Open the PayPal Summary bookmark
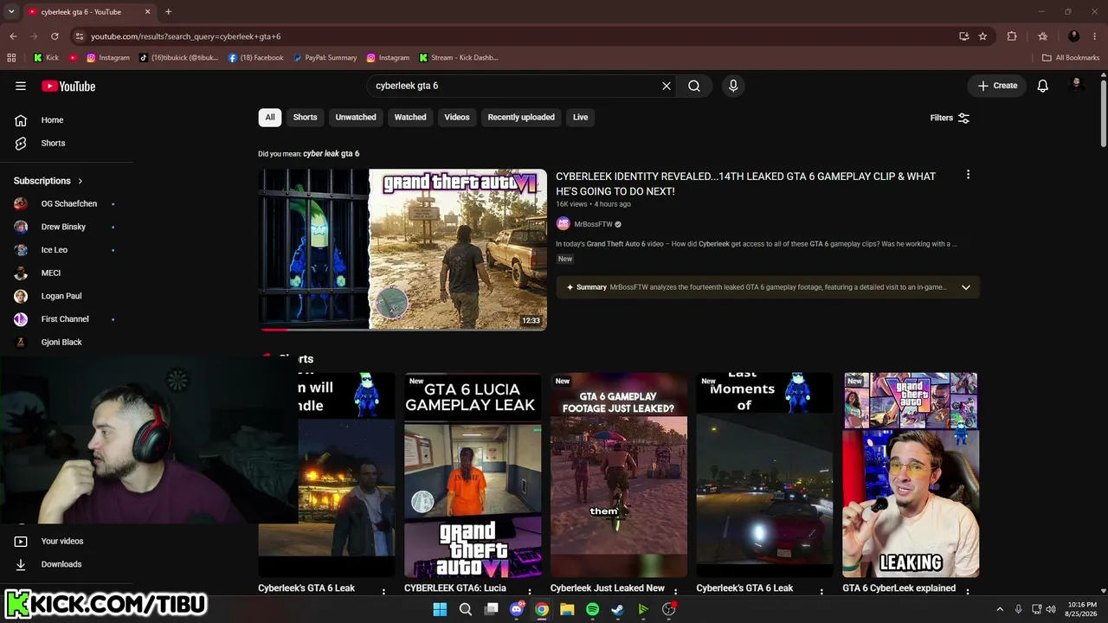This screenshot has height=623, width=1108. coord(325,58)
